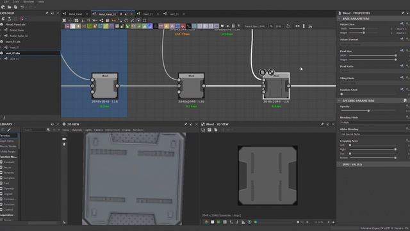Click the yellow-green node icon in node shelf
The image size is (410, 231).
point(106,26)
